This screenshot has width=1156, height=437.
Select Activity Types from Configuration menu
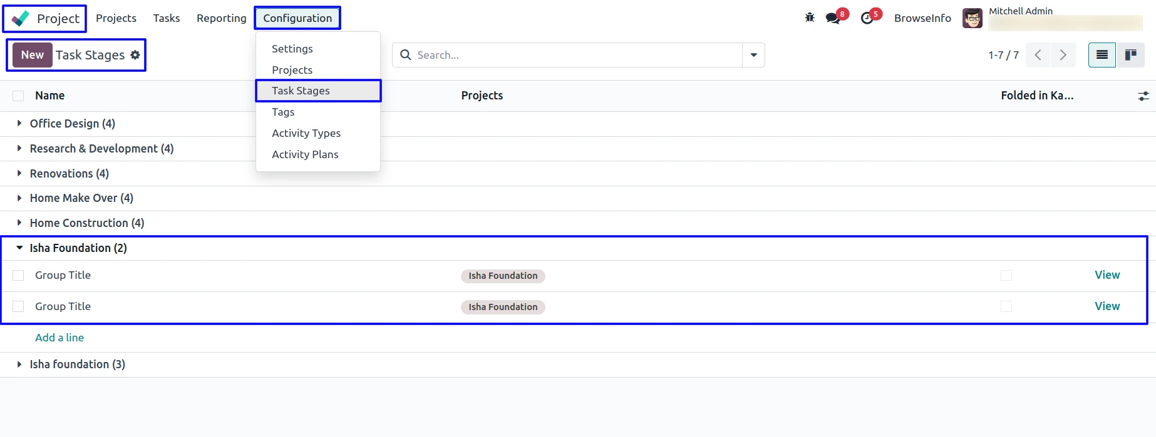pos(306,133)
